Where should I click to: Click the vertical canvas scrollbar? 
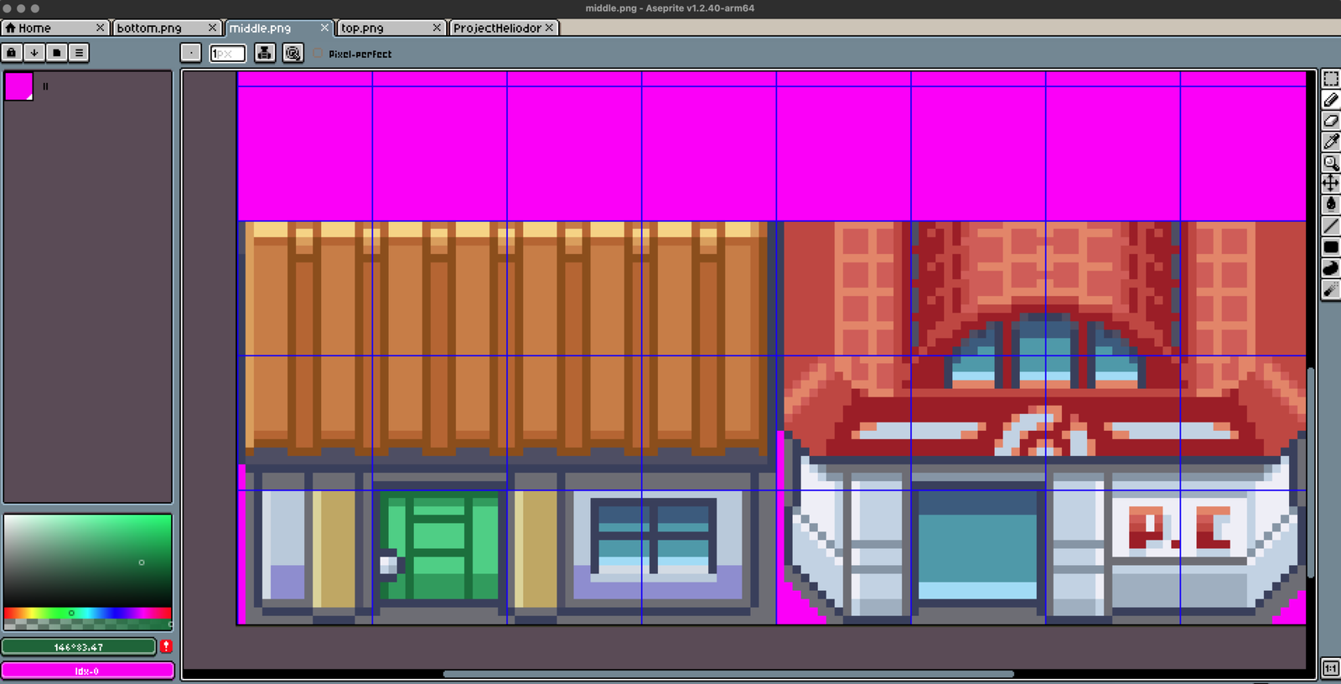(x=1311, y=473)
